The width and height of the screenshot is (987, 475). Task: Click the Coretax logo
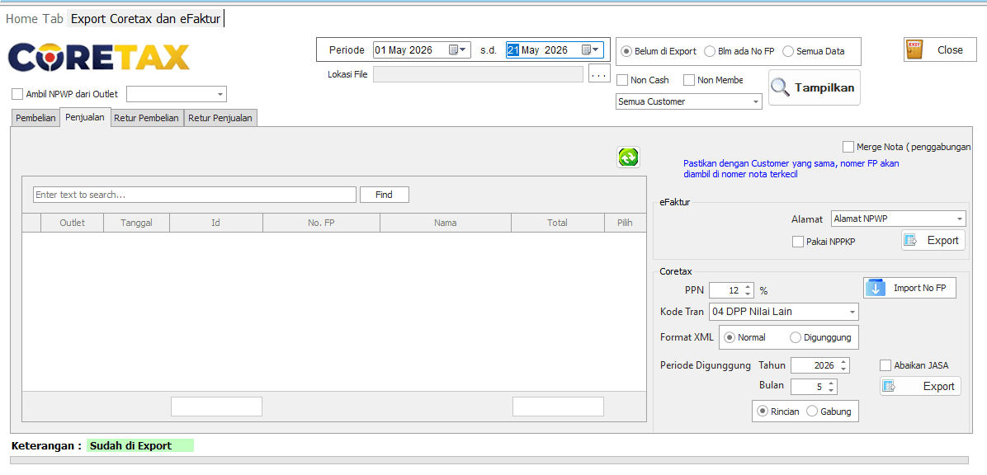click(99, 57)
